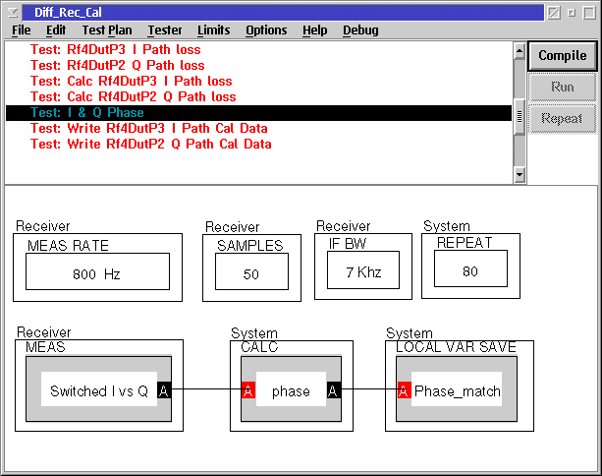Screen dimensions: 602x476
Task: Click the Repeat button
Action: pyautogui.click(x=563, y=118)
